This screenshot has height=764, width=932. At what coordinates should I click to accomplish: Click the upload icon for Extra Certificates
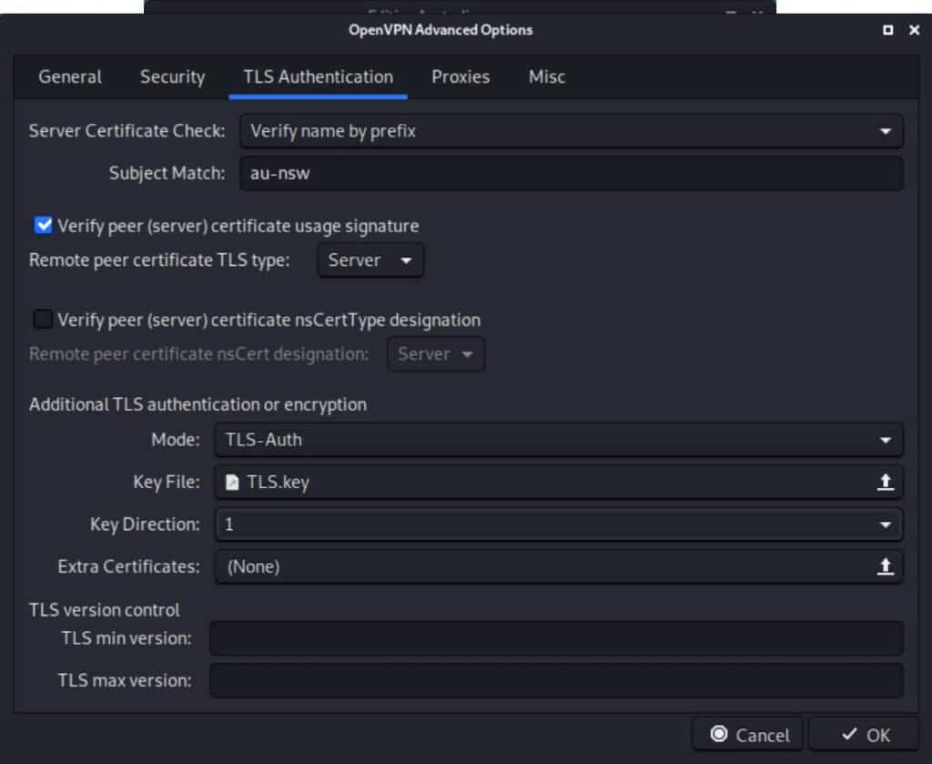coord(885,566)
